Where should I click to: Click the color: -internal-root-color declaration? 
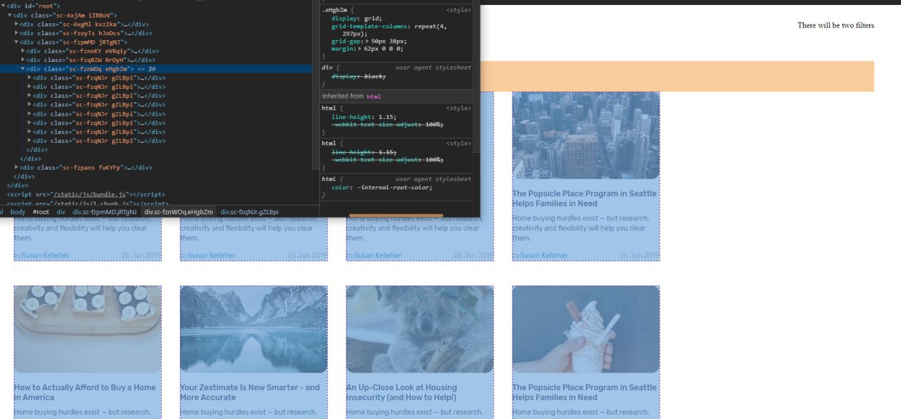[382, 187]
